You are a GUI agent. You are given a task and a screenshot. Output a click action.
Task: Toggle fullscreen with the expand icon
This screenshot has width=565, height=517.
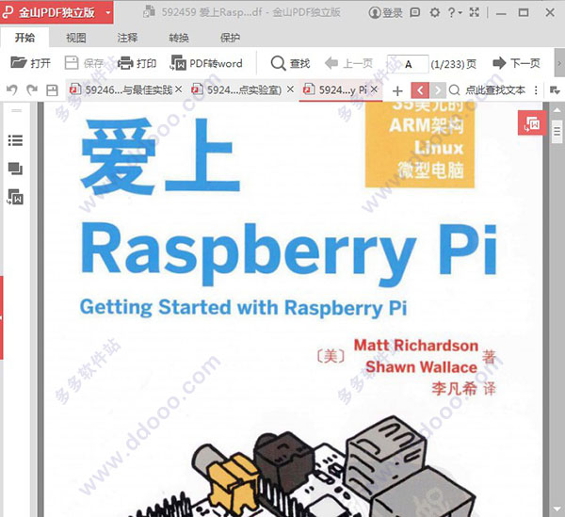pos(475,12)
